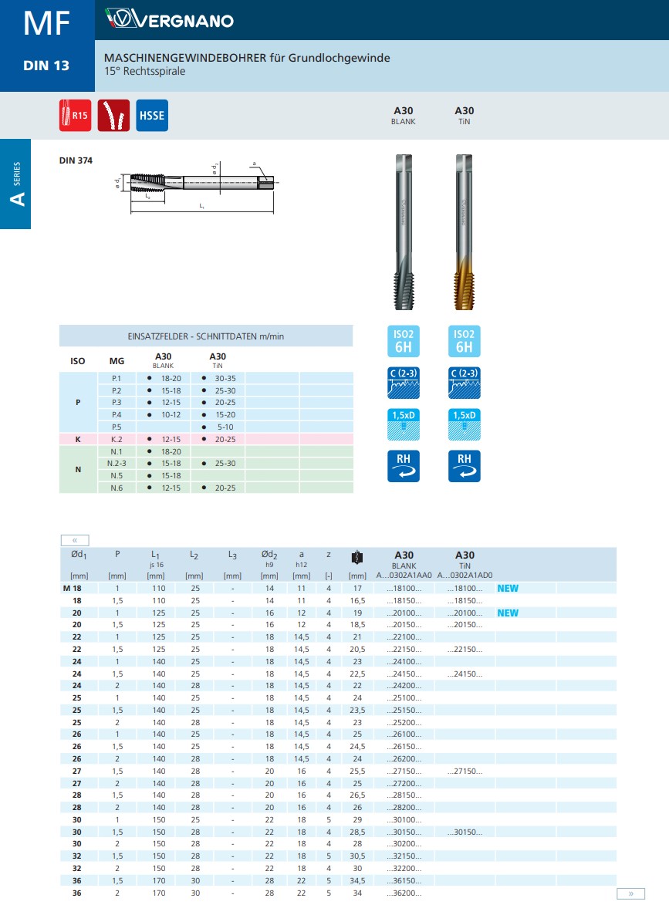
Task: Click the MF DIN 13 header tab
Action: click(x=47, y=46)
